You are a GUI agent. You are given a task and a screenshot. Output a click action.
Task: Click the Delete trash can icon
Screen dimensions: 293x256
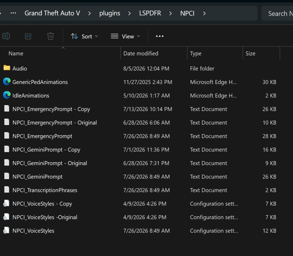pos(50,36)
